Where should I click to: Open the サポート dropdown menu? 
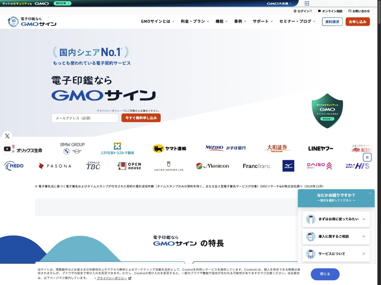tap(263, 21)
